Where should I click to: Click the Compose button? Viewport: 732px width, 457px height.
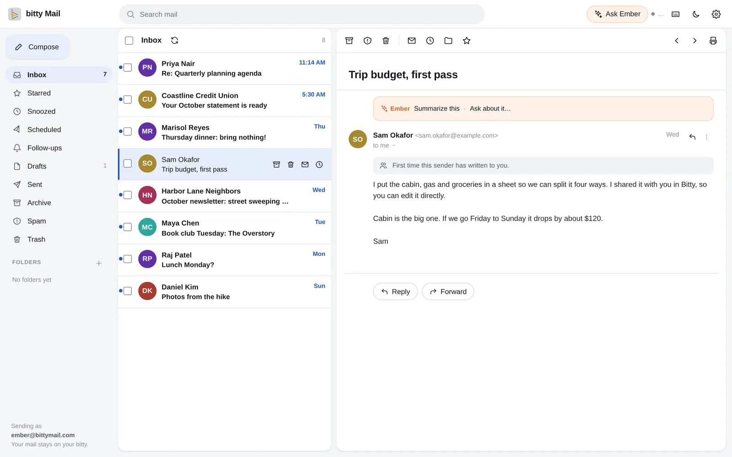click(x=38, y=47)
